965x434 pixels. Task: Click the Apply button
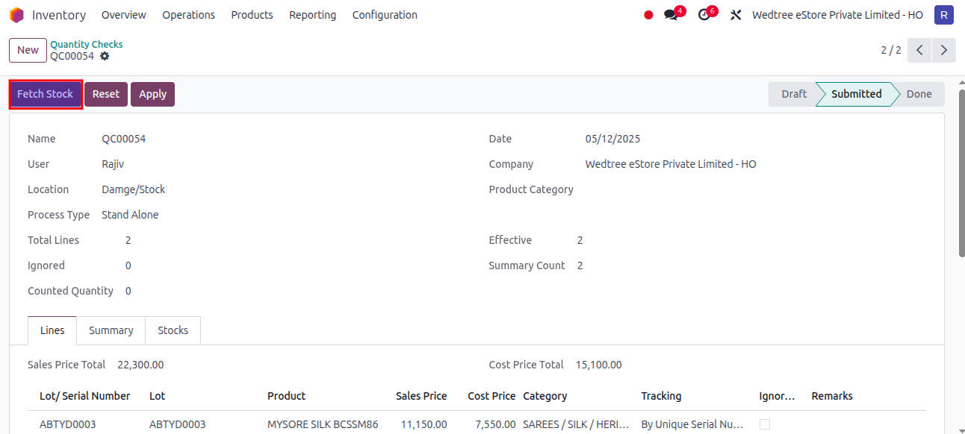[152, 94]
